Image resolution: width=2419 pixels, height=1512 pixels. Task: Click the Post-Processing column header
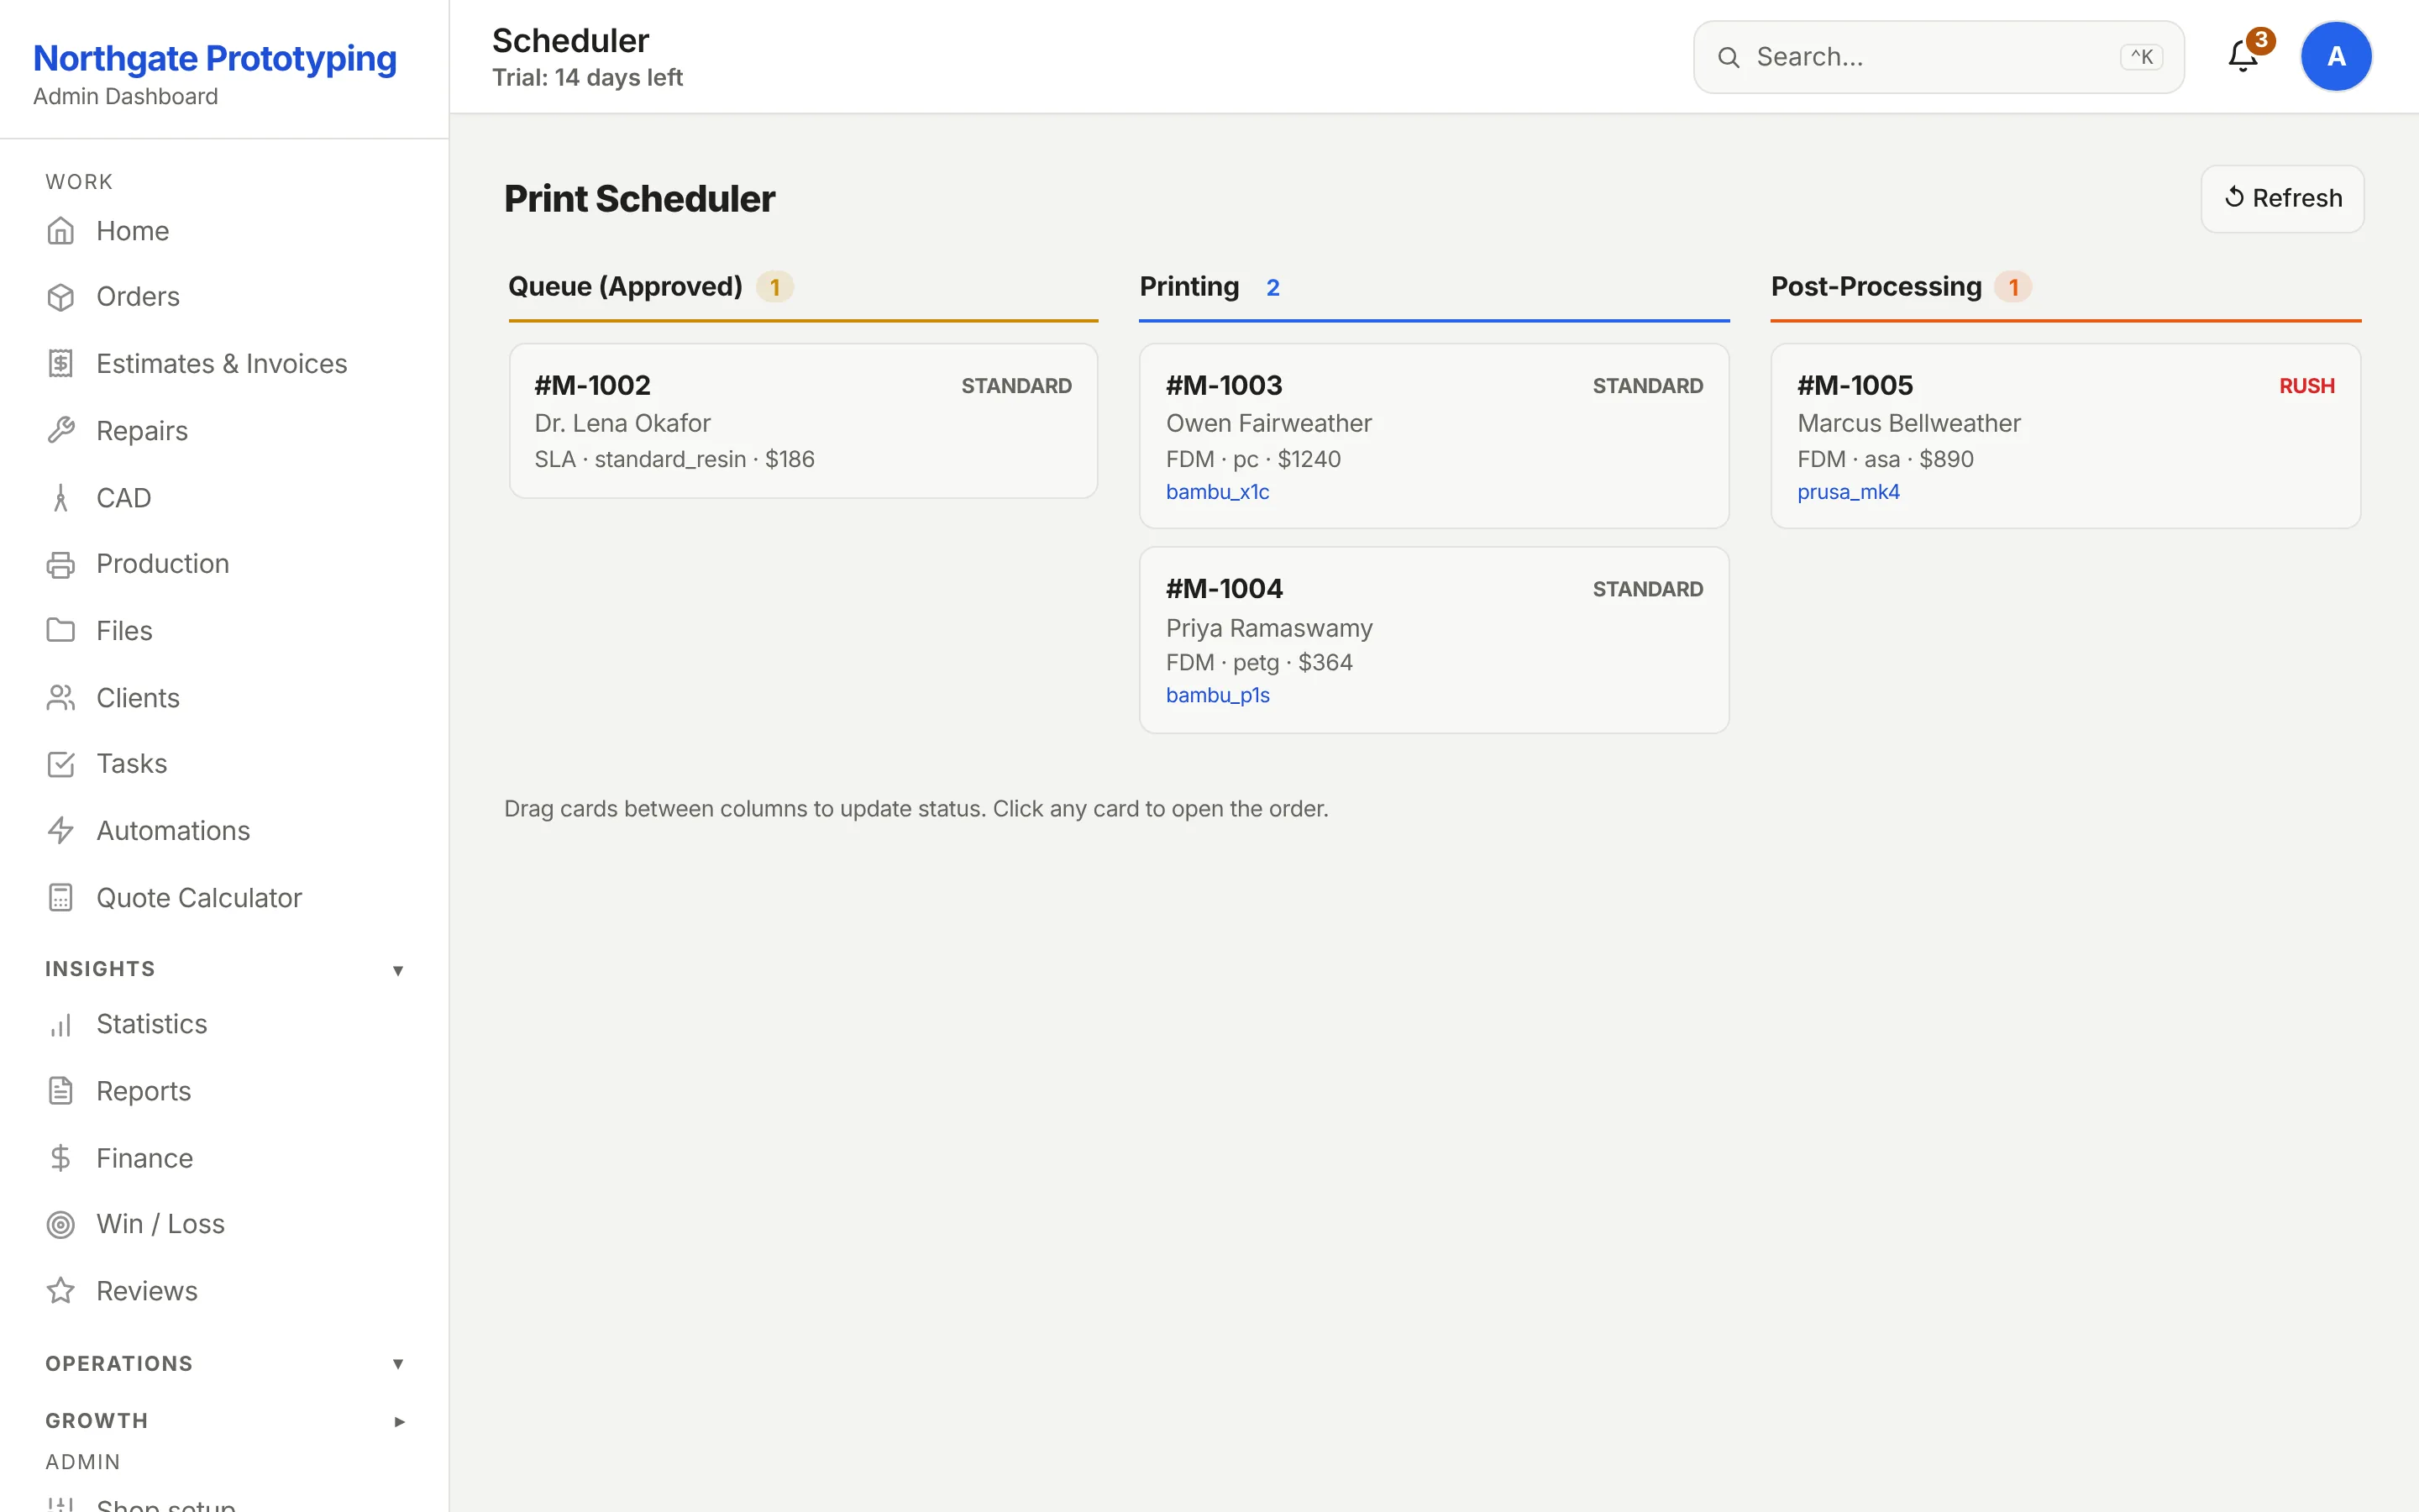point(1876,287)
